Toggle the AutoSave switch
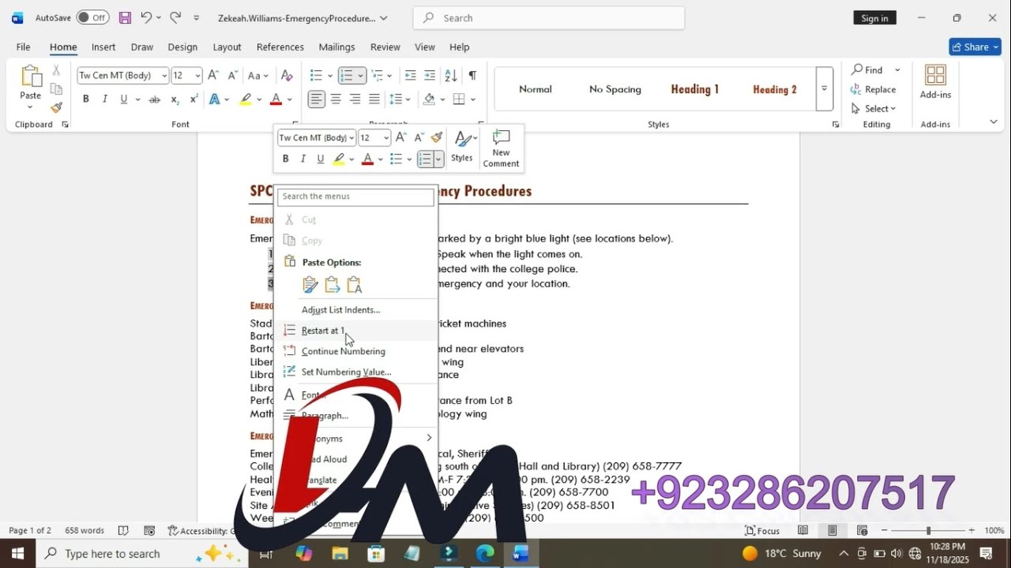The image size is (1011, 568). [92, 17]
